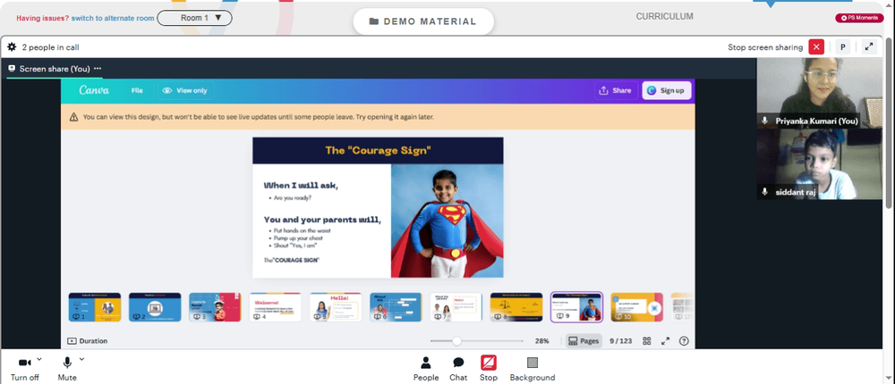Click switch to alternate room link

(x=113, y=18)
